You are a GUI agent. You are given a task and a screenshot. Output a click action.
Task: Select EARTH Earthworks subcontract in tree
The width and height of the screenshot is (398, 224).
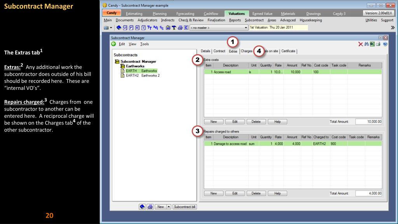[141, 71]
